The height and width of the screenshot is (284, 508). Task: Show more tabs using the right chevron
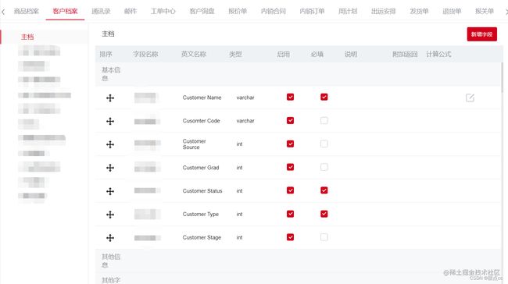(506, 12)
